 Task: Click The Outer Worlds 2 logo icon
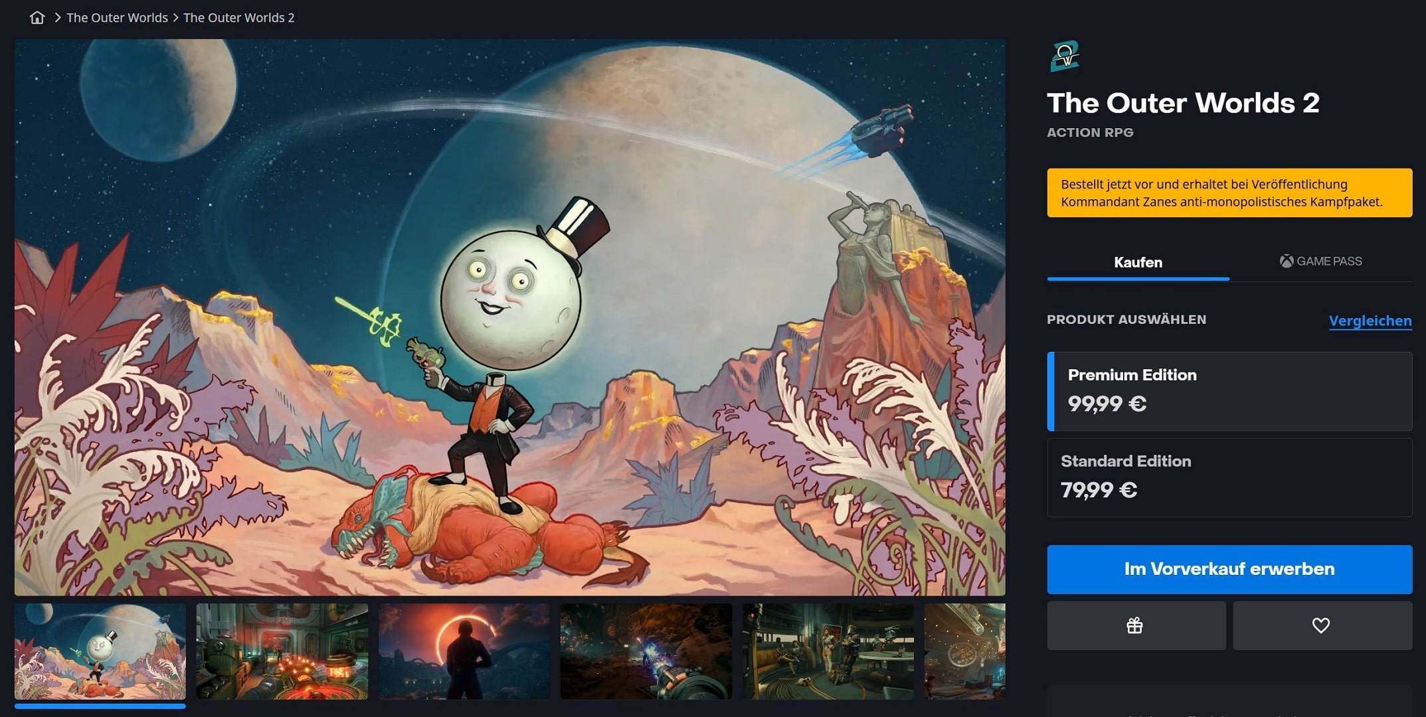(x=1064, y=56)
